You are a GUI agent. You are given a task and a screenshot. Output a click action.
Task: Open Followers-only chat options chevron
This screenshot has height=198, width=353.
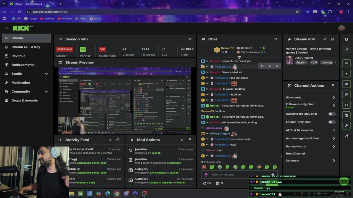pyautogui.click(x=334, y=106)
